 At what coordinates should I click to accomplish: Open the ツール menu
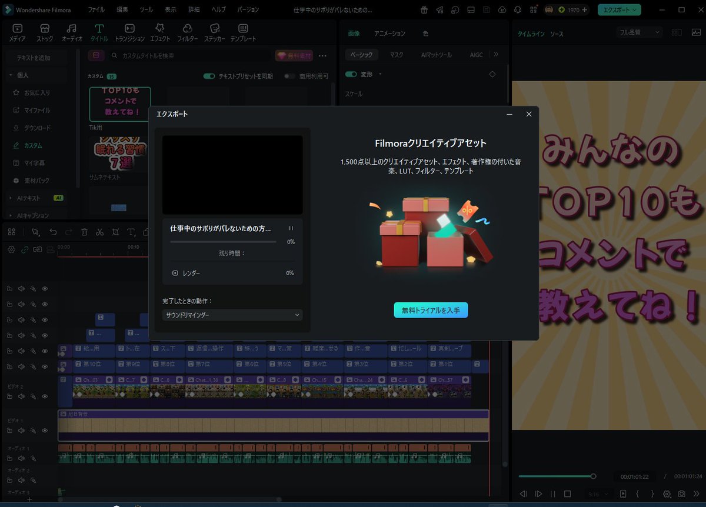coord(146,10)
